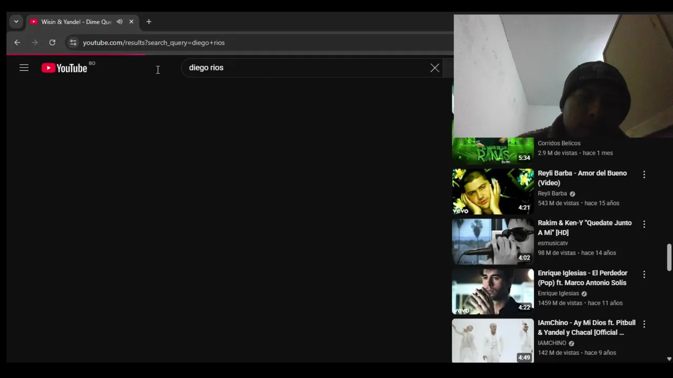Open the Enrique Iglesias El Perdedor thumbnail
The height and width of the screenshot is (378, 673).
pyautogui.click(x=493, y=291)
